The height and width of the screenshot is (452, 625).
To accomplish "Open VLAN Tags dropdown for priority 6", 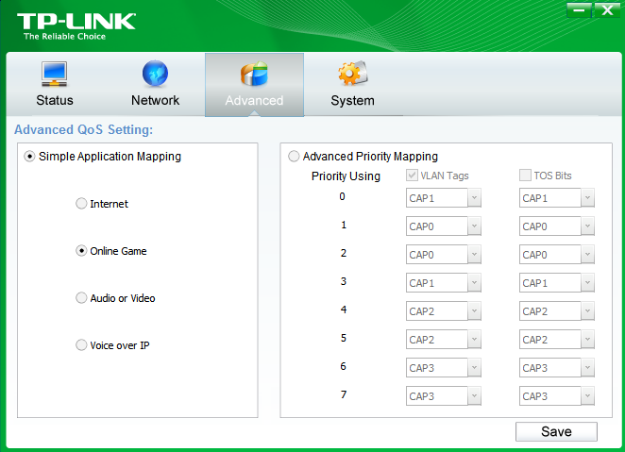I will click(x=443, y=368).
